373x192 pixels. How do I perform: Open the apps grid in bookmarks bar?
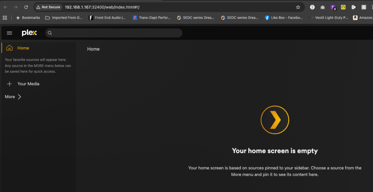tap(5, 18)
